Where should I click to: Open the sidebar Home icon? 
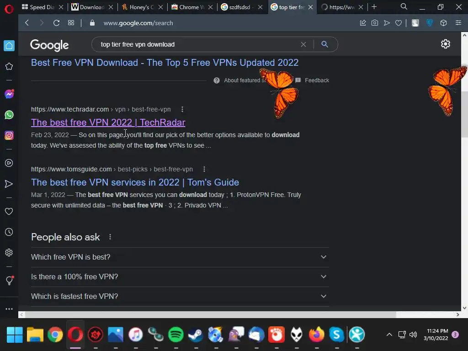[x=9, y=46]
